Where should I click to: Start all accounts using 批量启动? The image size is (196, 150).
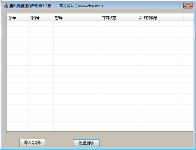click(x=86, y=143)
